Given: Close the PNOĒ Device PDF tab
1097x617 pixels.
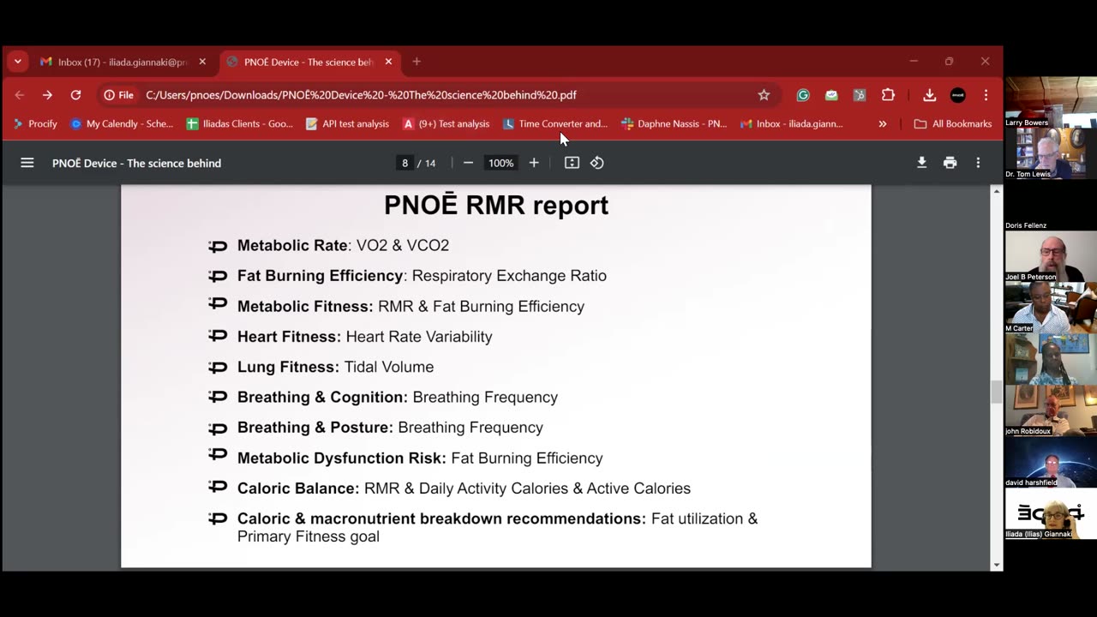Looking at the screenshot, I should tap(388, 62).
